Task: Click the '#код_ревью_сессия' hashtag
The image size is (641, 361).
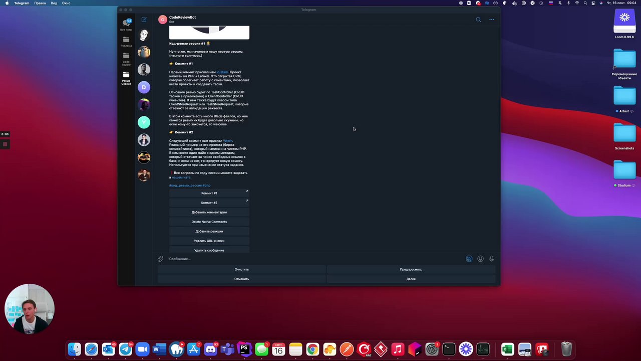Action: click(x=185, y=186)
